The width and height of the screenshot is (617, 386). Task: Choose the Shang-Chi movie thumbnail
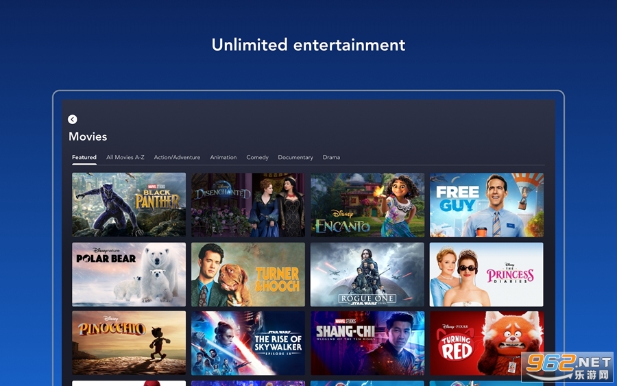coord(367,343)
